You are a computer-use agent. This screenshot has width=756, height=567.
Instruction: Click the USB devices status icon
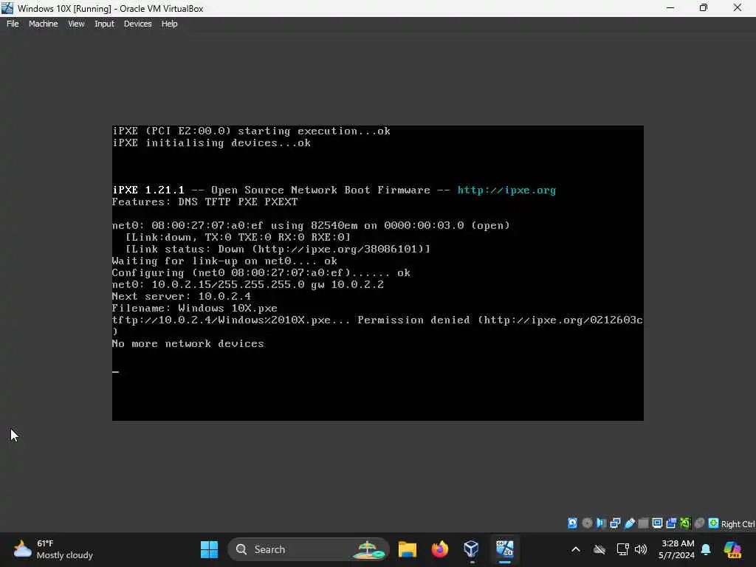(x=629, y=523)
